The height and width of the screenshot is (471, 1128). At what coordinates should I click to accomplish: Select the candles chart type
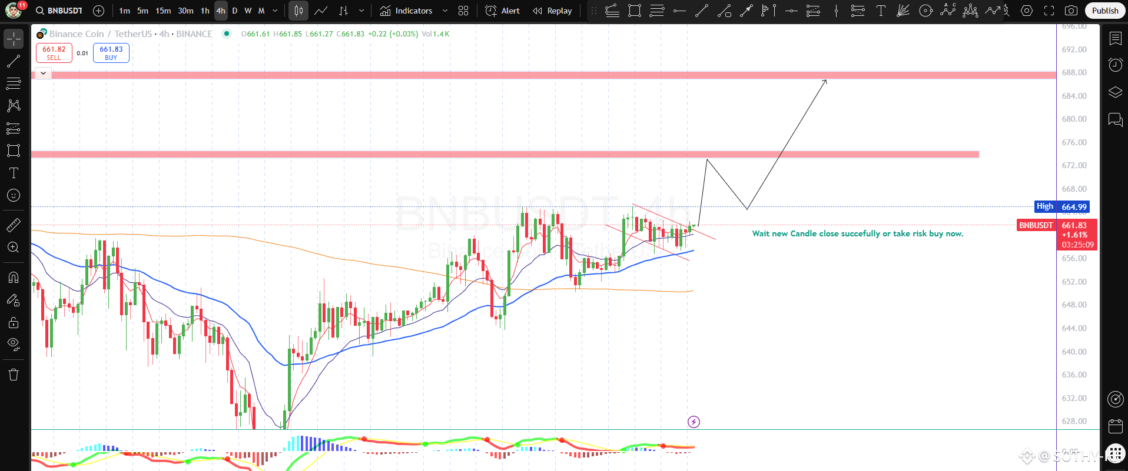click(299, 11)
